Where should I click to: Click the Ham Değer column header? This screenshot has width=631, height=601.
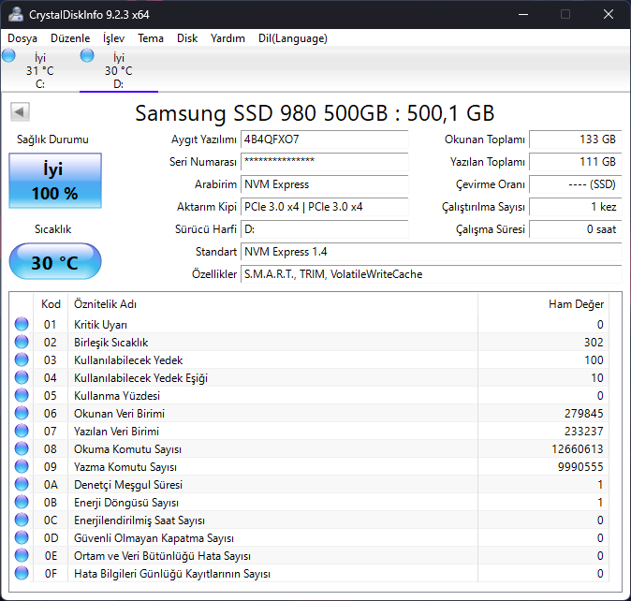[576, 304]
